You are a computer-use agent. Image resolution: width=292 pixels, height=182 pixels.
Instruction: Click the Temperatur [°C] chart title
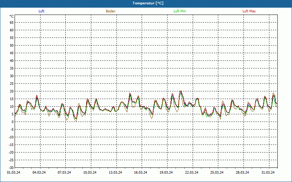coord(148,3)
